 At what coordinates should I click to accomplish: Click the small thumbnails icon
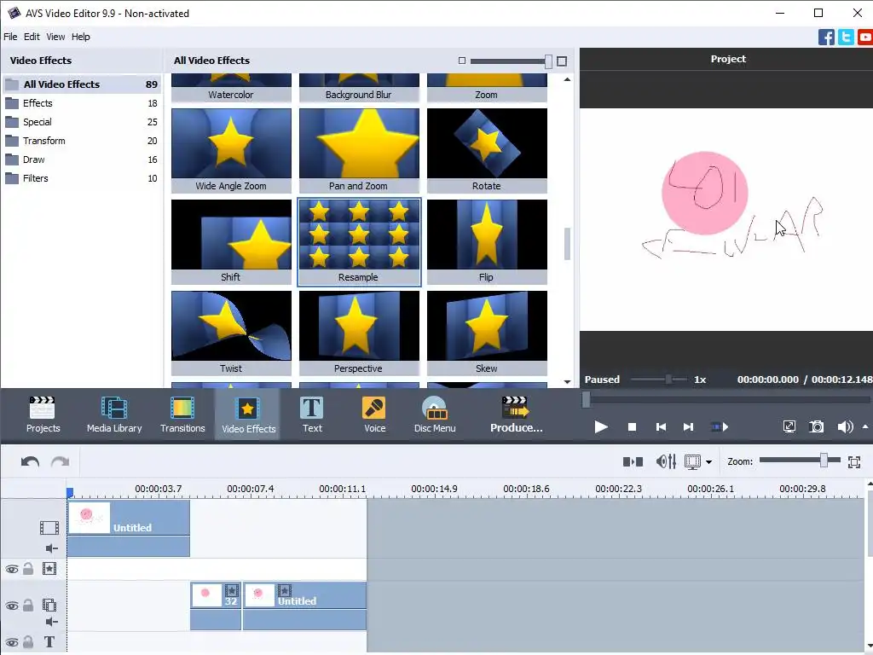pyautogui.click(x=461, y=61)
